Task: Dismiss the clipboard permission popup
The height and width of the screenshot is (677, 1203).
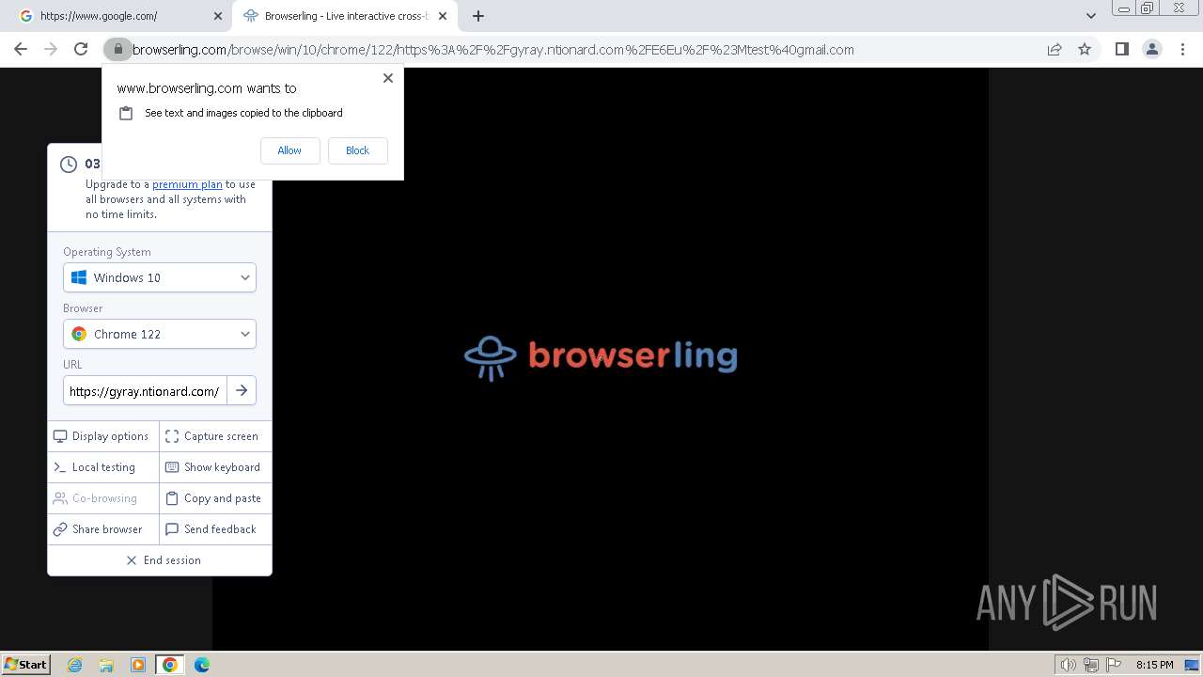Action: [x=387, y=78]
